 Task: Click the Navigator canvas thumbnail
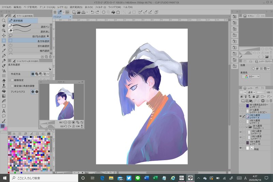(x=62, y=102)
